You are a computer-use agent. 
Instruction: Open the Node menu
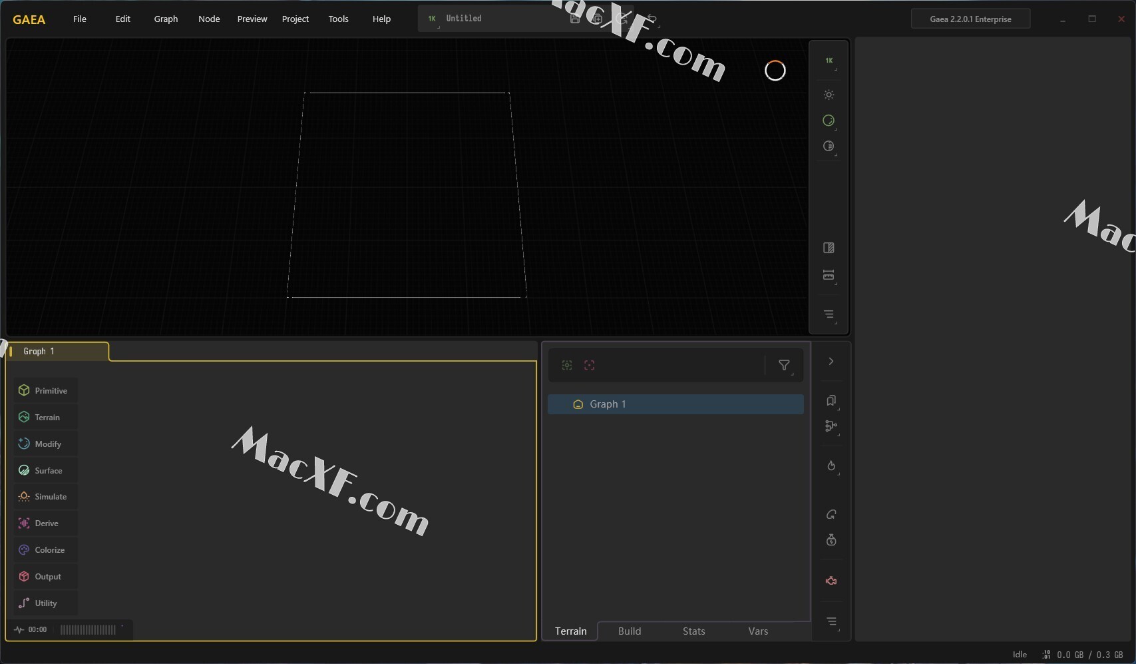pyautogui.click(x=209, y=19)
